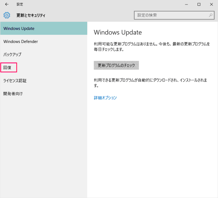Open the 回復 section
218x198 pixels.
(44, 67)
